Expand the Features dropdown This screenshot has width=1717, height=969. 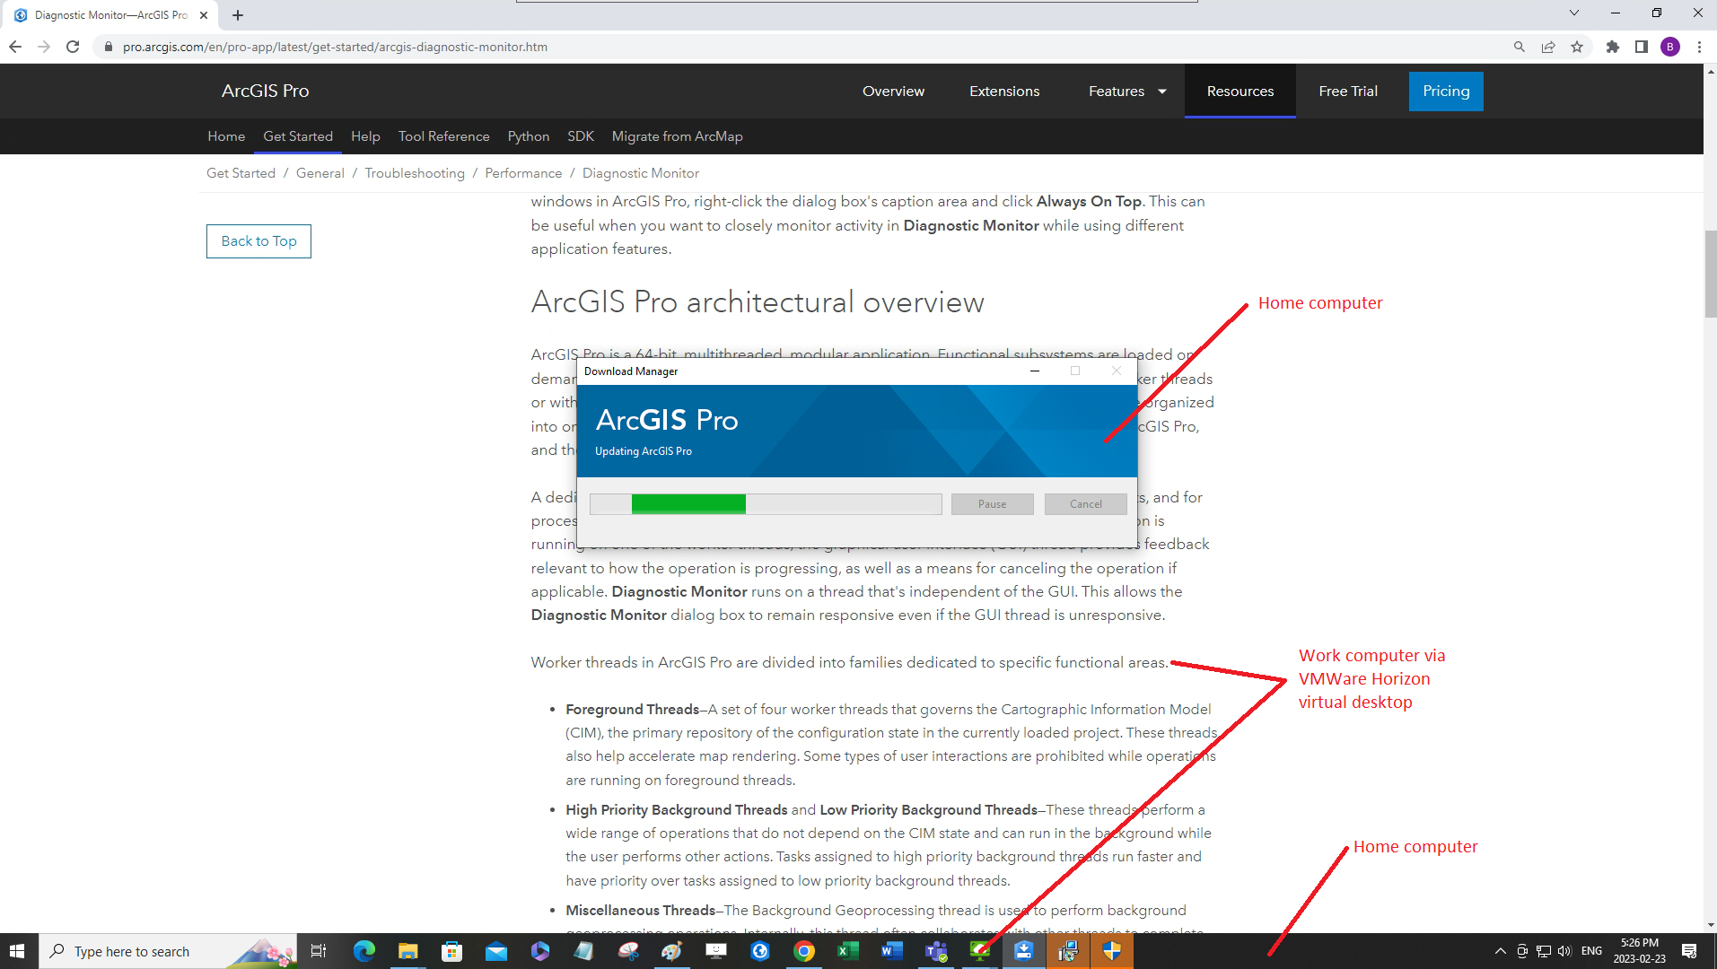[x=1127, y=91]
